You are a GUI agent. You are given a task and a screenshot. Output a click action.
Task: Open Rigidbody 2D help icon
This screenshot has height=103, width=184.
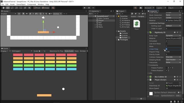point(175,32)
